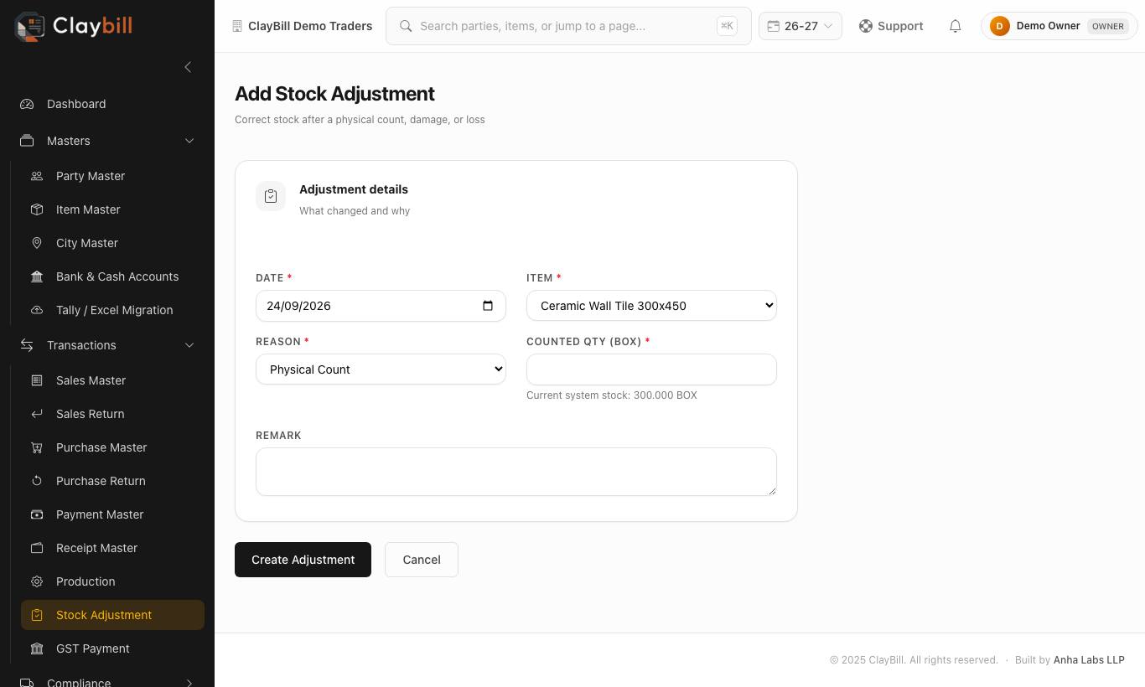The image size is (1145, 687).
Task: Click the Sales Return arrow icon
Action: click(x=37, y=414)
